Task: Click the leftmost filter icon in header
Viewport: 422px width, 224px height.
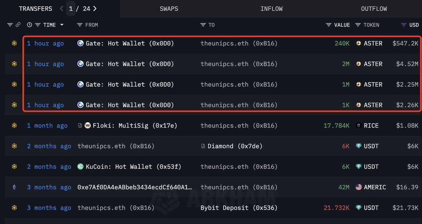Action: coord(10,25)
